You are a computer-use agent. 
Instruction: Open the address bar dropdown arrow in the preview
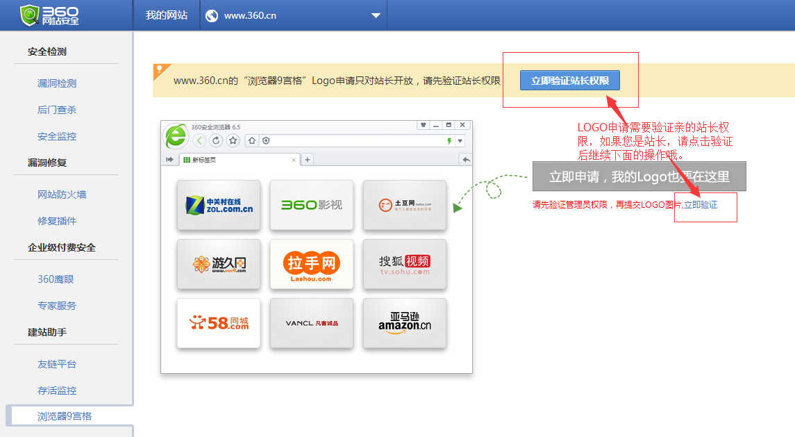460,140
